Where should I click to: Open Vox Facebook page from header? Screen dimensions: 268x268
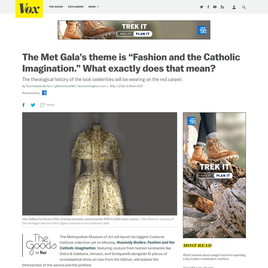[x=208, y=7]
